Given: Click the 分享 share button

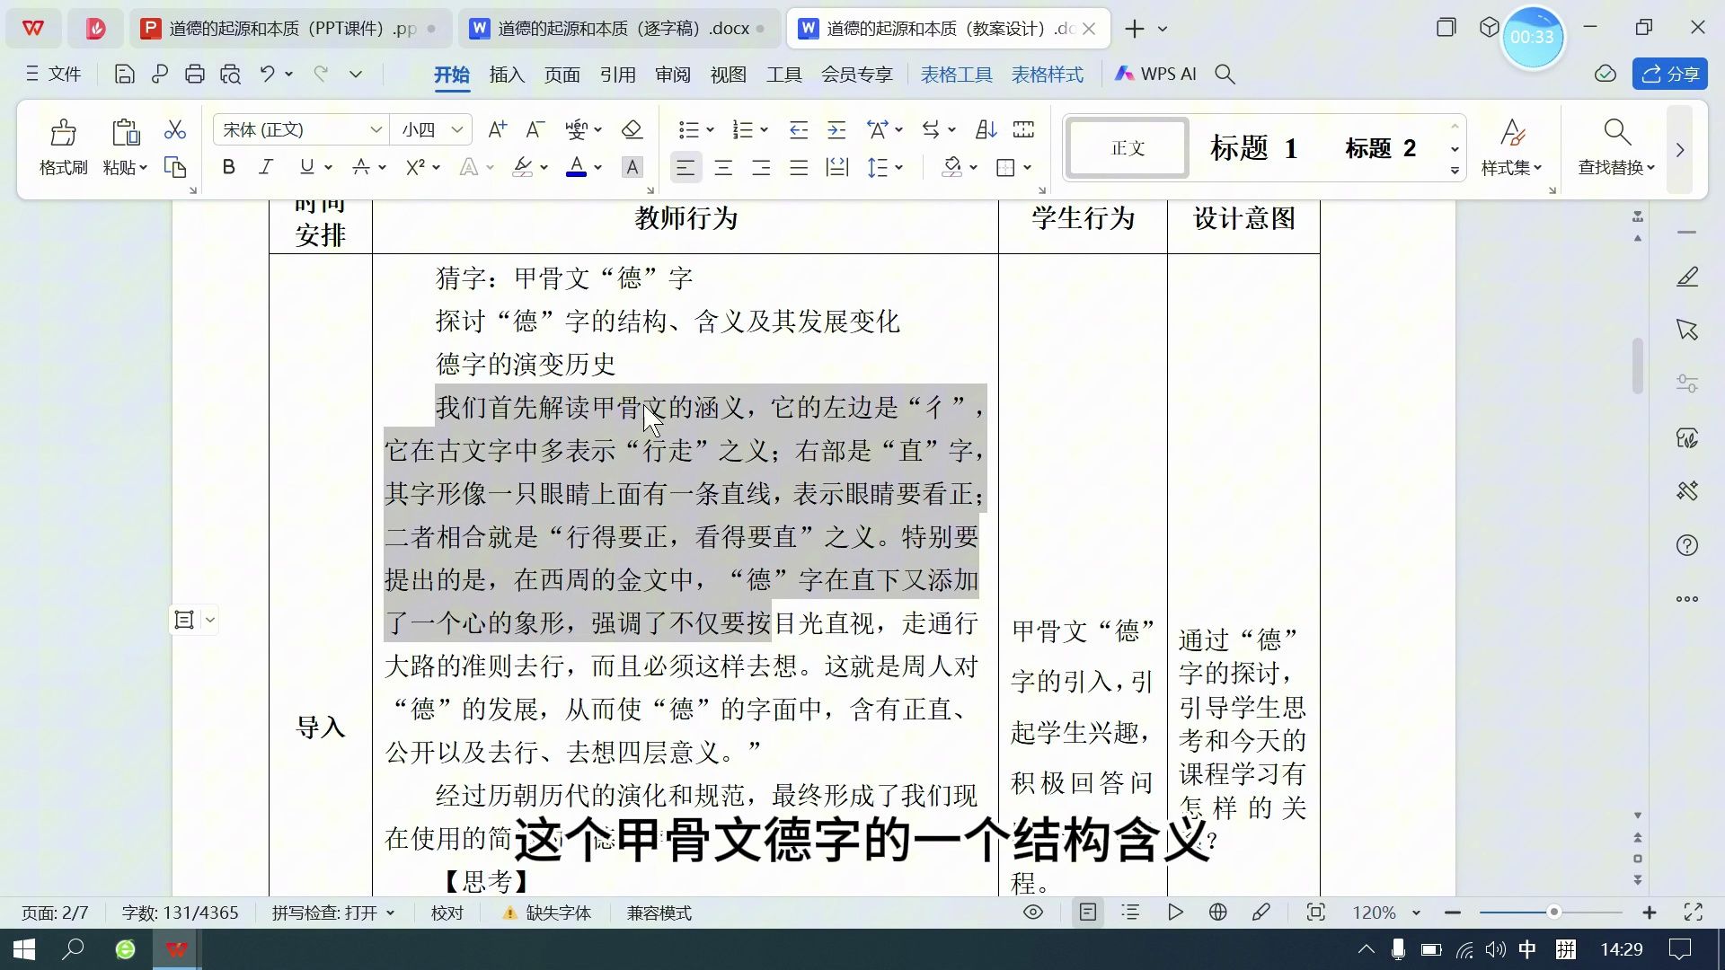Looking at the screenshot, I should tap(1669, 75).
